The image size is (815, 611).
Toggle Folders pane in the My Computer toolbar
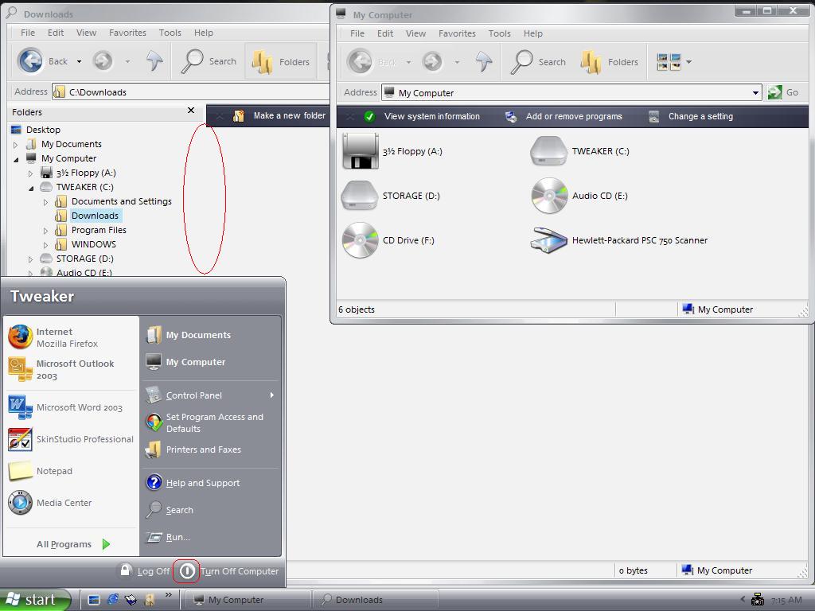click(x=610, y=62)
